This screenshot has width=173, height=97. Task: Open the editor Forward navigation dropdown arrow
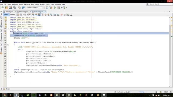pos(27,15)
